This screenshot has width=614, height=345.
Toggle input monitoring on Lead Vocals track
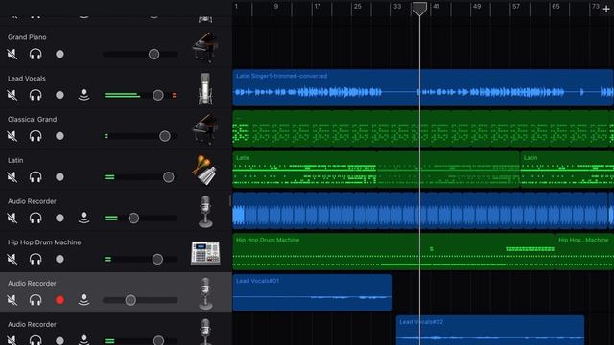(x=83, y=95)
